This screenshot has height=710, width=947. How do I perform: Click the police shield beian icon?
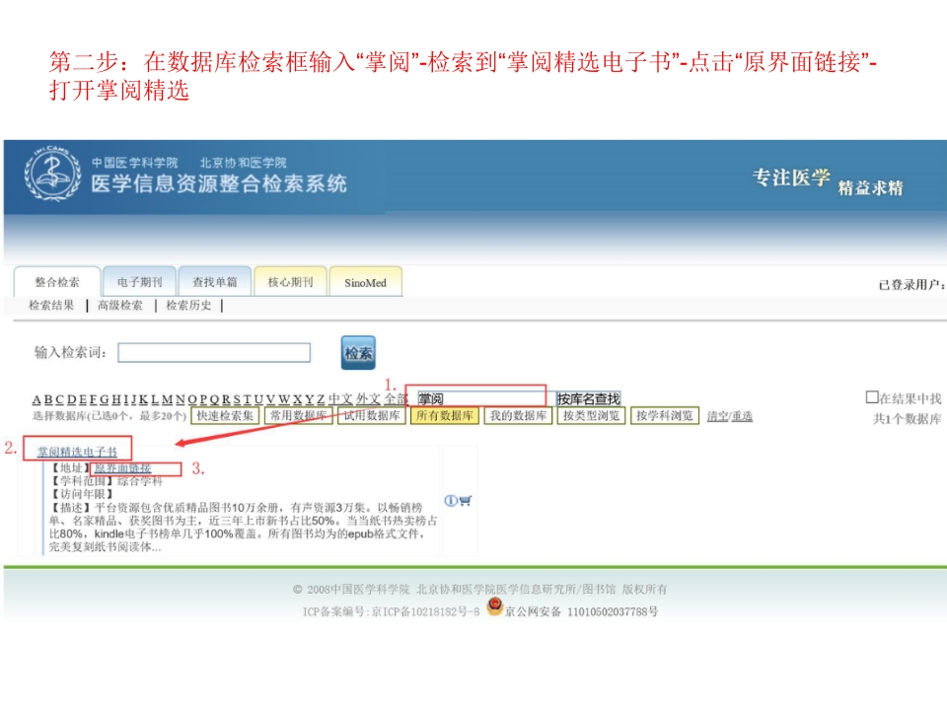point(495,609)
